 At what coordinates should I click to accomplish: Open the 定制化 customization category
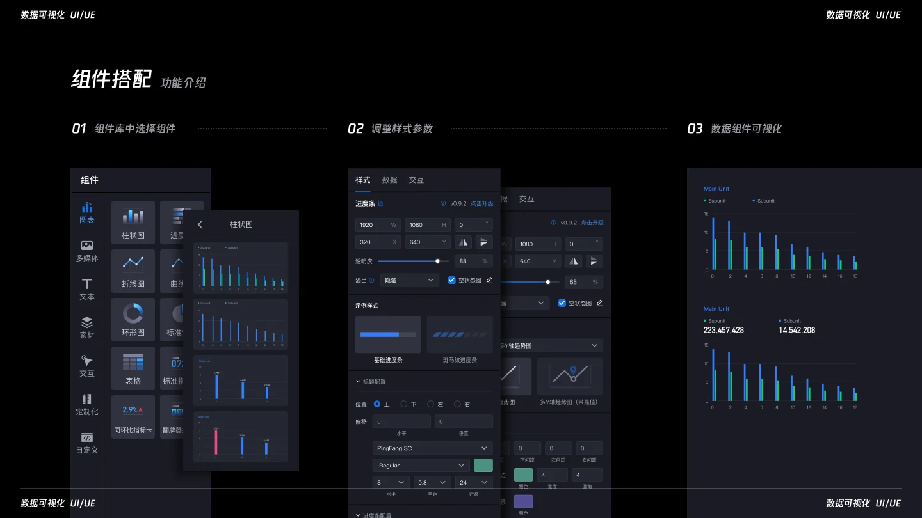(x=87, y=405)
